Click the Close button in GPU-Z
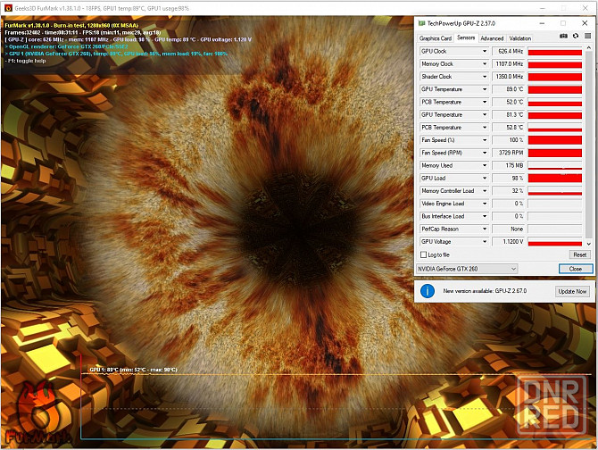598x450 pixels. [x=576, y=269]
